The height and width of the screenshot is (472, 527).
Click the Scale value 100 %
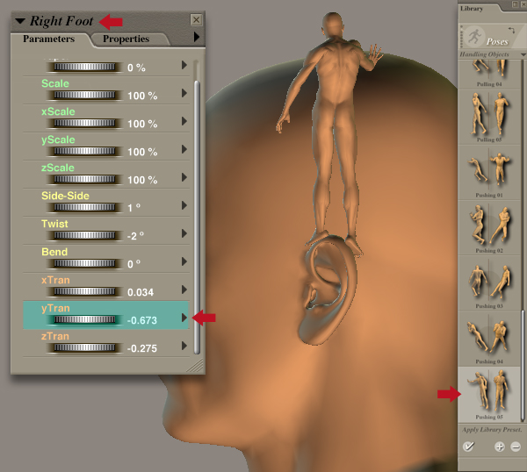coord(142,96)
